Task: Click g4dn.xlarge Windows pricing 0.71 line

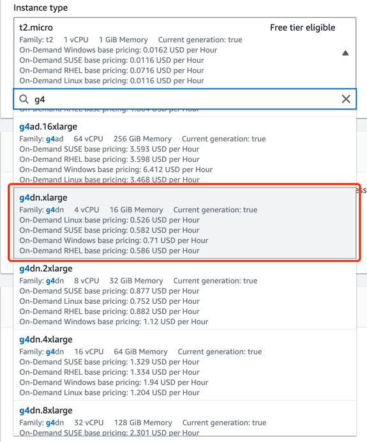Action: coord(114,241)
